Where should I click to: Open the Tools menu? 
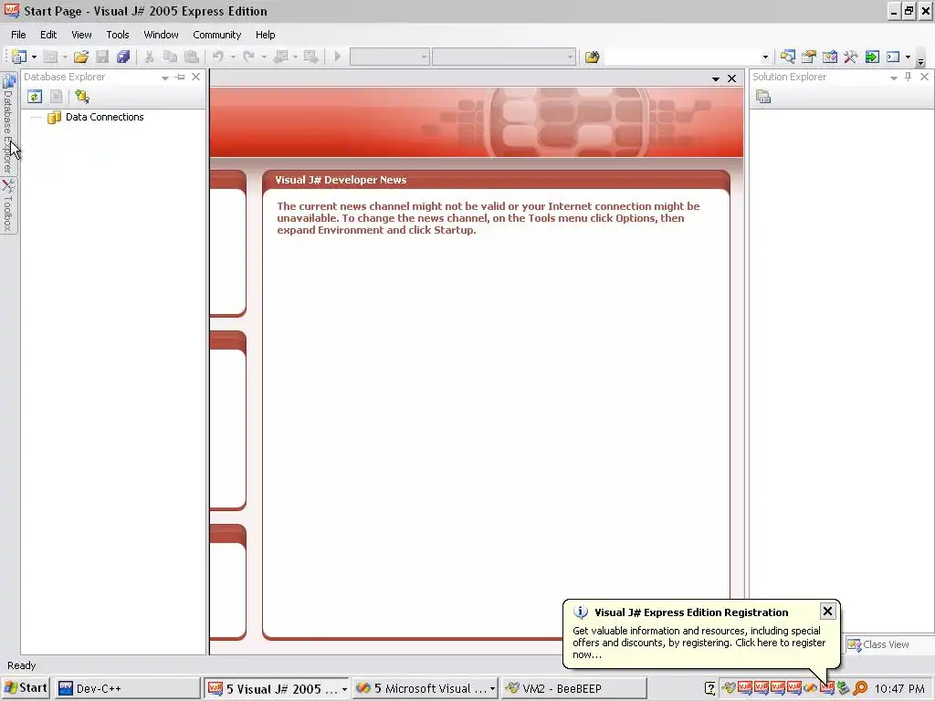pos(118,35)
